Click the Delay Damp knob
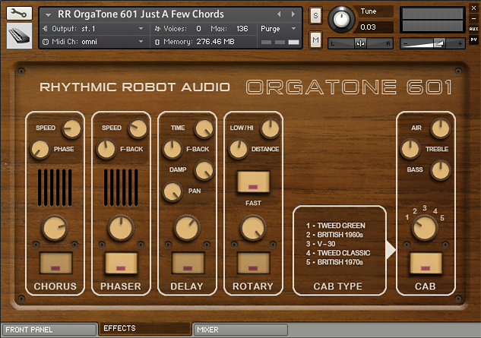481x338 pixels. (x=204, y=170)
